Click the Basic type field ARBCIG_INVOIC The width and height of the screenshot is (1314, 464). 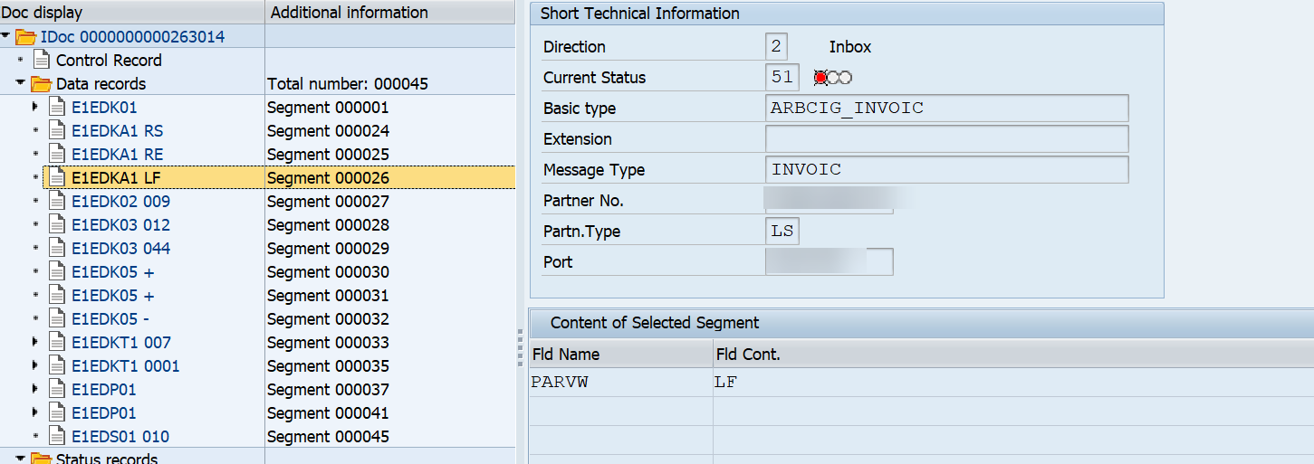(x=946, y=109)
